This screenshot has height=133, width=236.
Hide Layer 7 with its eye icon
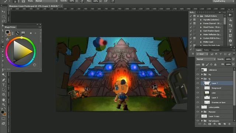click(198, 83)
